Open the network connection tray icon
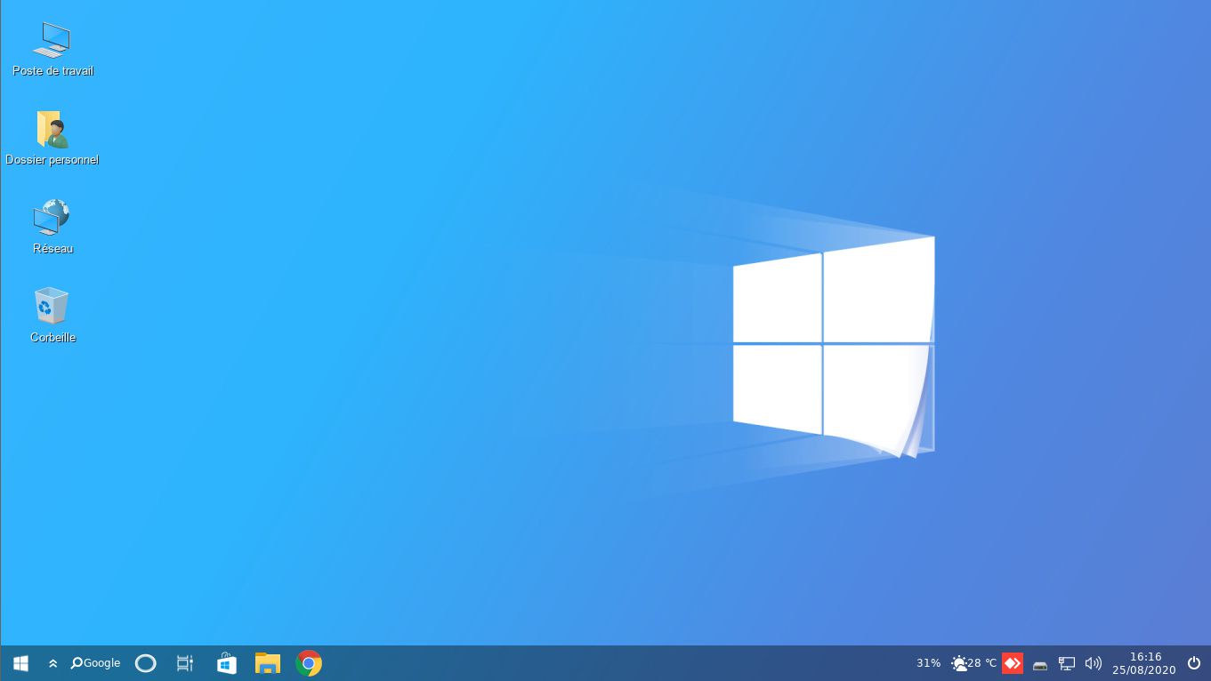Image resolution: width=1211 pixels, height=681 pixels. pos(1067,663)
